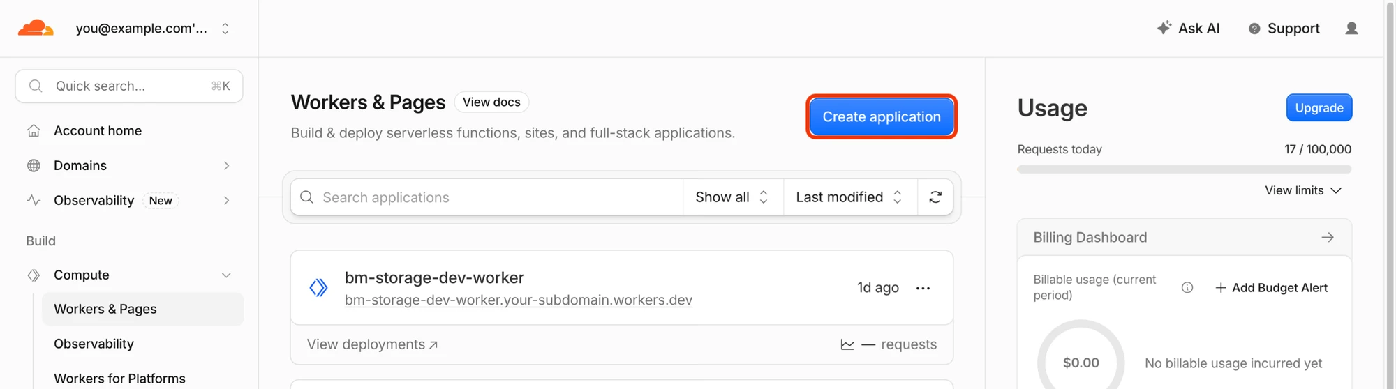Collapse the Compute section chevron
Screen dimensions: 1396x389
[x=226, y=275]
